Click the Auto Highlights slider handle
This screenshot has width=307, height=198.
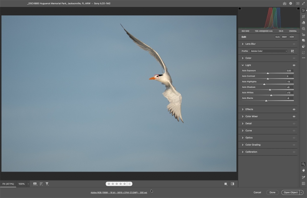264,84
